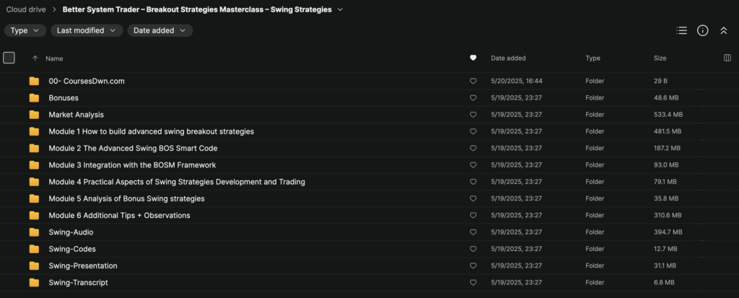
Task: Favorite the Market Analysis folder
Action: pyautogui.click(x=473, y=115)
